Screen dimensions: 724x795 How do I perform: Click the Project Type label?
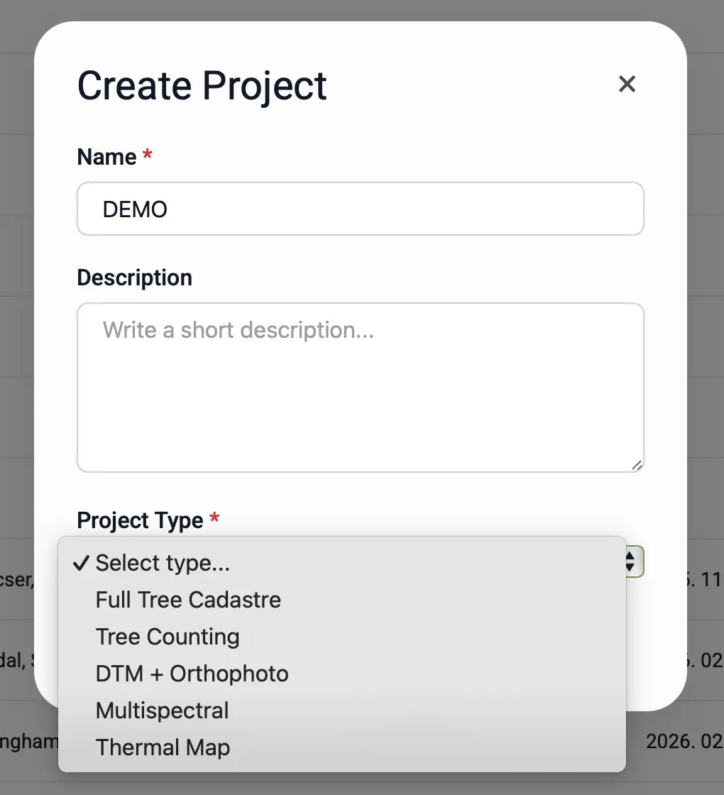(x=140, y=520)
